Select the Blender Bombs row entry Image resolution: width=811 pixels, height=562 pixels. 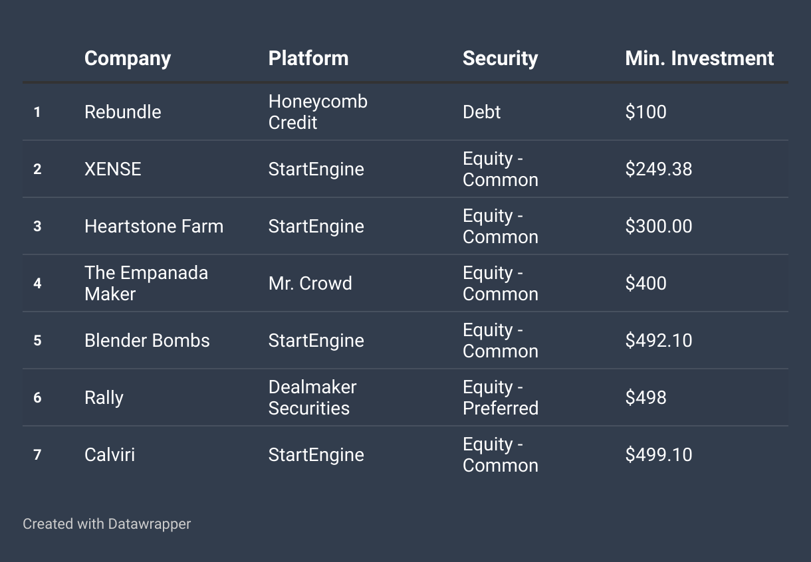click(x=147, y=340)
